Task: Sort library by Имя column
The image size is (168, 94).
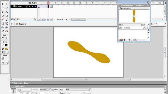Action: click(130, 25)
